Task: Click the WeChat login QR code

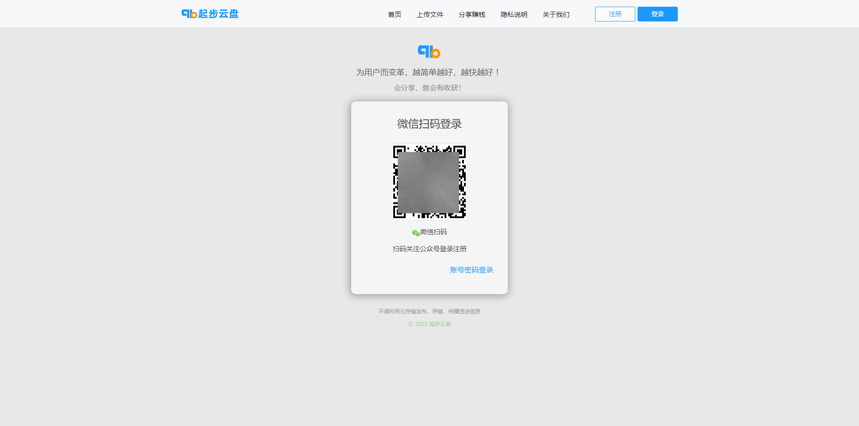Action: [429, 182]
